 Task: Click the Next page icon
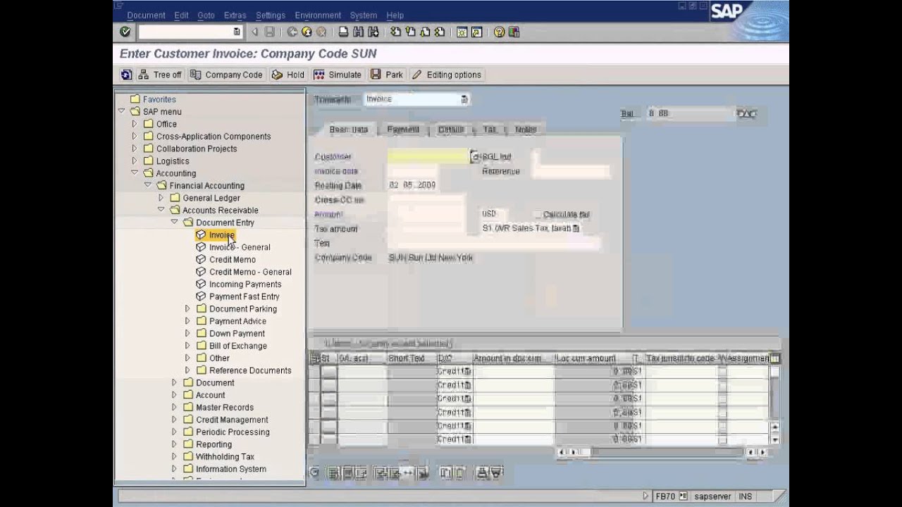pos(425,32)
